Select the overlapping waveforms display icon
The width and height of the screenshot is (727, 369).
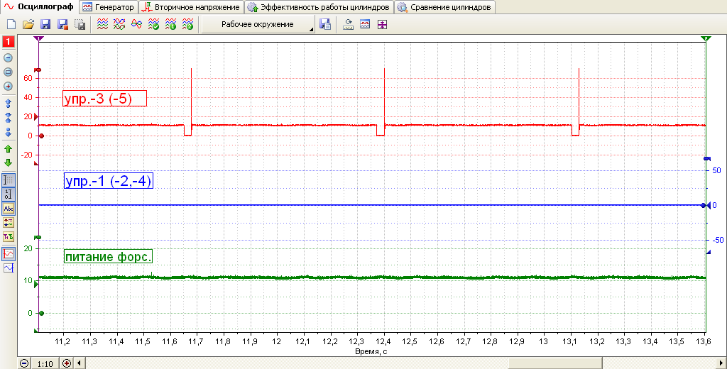pos(119,25)
